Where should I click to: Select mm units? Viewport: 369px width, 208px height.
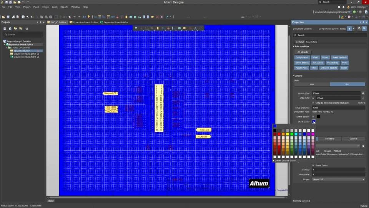click(x=312, y=84)
